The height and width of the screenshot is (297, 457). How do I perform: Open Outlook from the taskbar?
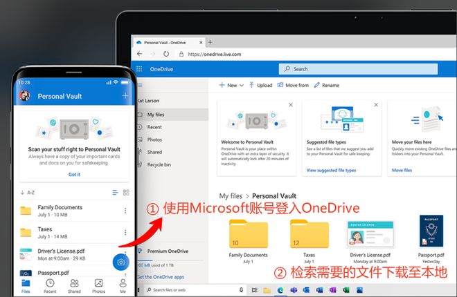306,290
